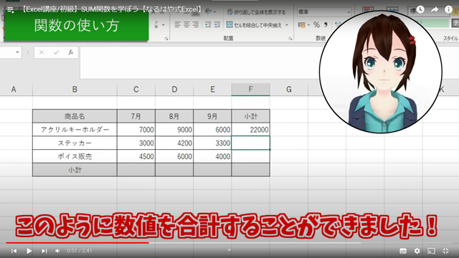This screenshot has height=258, width=459.
Task: Open video info card icon
Action: click(448, 9)
